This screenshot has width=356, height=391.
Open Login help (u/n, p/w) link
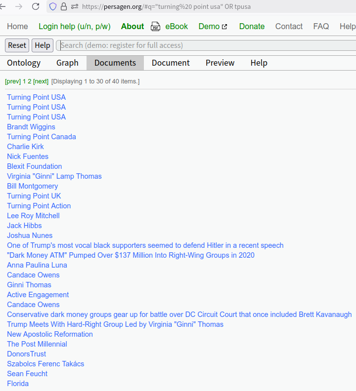(x=75, y=27)
